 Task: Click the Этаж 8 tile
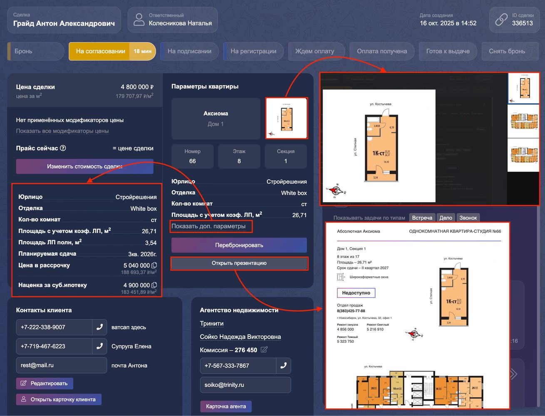click(x=239, y=156)
